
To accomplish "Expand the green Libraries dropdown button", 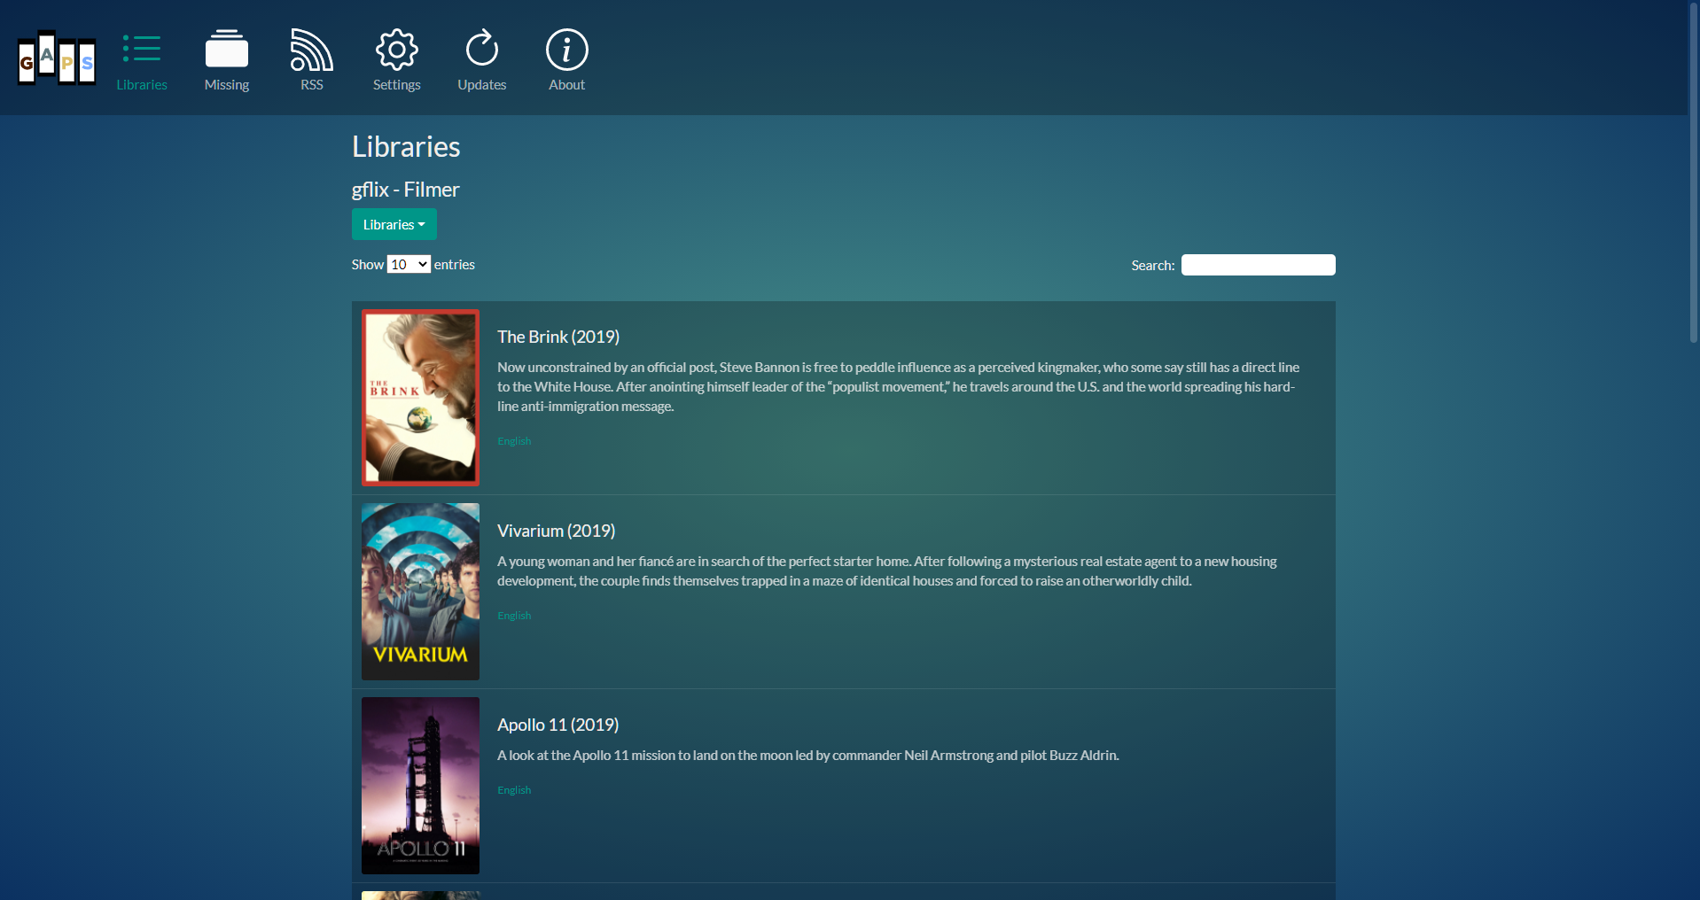I will point(394,225).
